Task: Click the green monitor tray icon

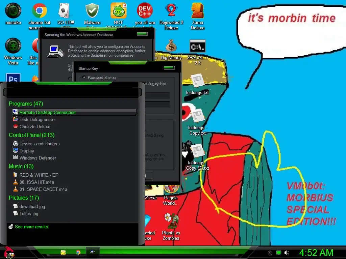Action: 279,253
